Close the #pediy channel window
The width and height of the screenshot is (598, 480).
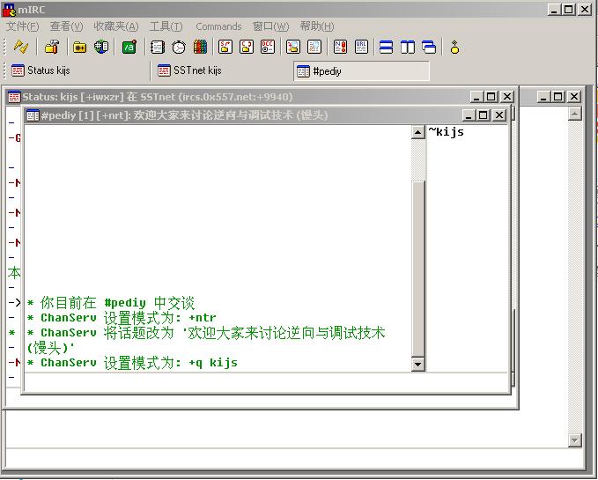point(499,115)
